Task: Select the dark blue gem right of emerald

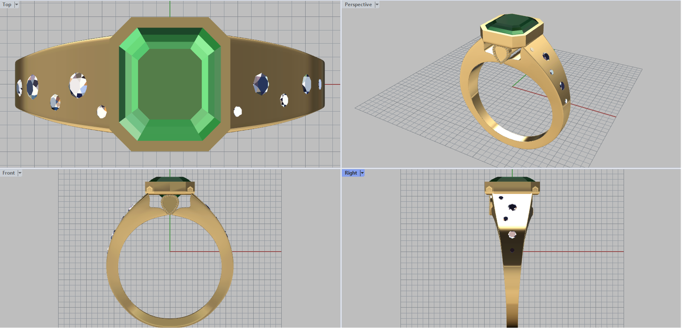Action: (260, 84)
